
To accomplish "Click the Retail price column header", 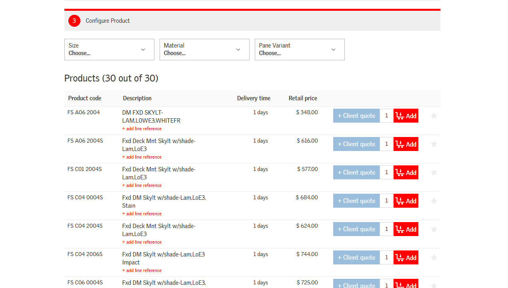I will pos(303,98).
